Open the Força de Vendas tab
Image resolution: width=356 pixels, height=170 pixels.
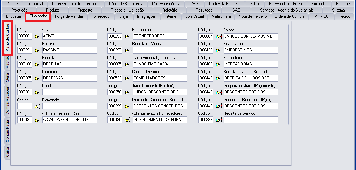coord(69,16)
